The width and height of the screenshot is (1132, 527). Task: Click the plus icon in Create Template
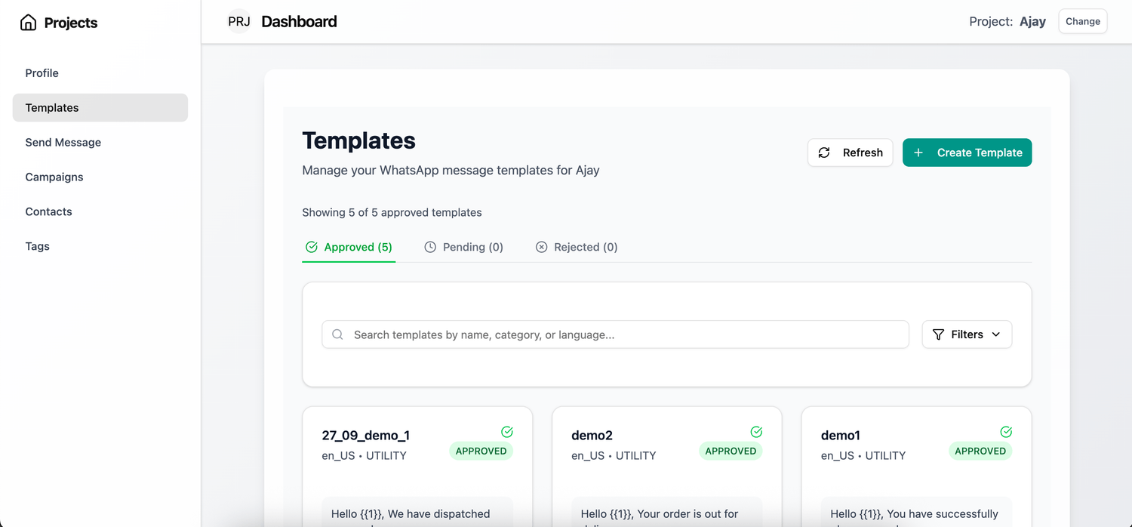pos(918,153)
